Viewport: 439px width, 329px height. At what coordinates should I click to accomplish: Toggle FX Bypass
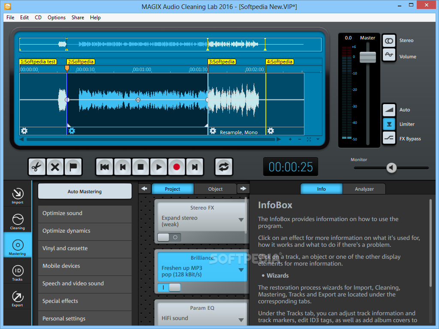389,138
